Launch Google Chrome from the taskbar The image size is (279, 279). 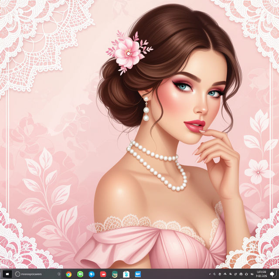pos(69,274)
